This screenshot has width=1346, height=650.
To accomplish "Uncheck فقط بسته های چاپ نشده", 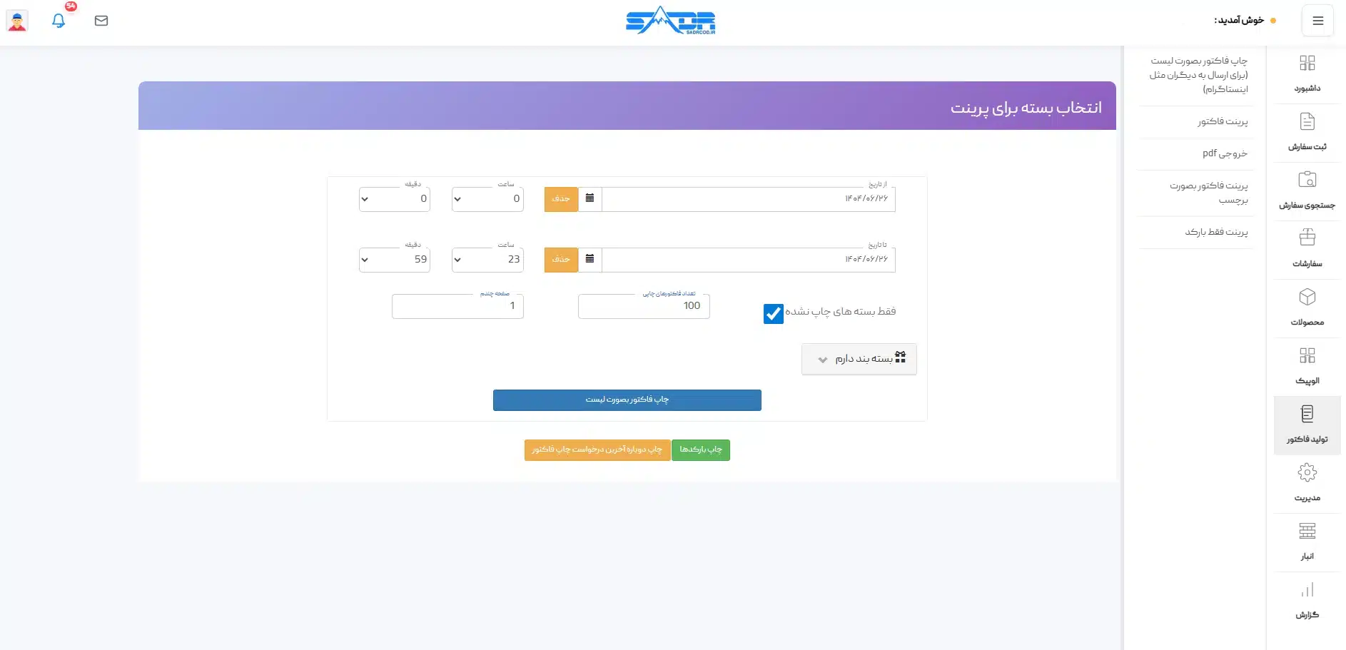I will tap(773, 313).
